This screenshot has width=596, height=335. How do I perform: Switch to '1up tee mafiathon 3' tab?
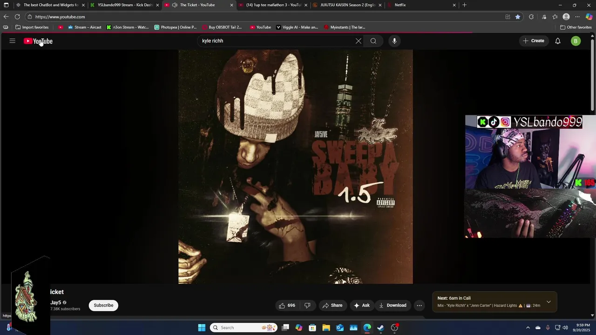273,5
